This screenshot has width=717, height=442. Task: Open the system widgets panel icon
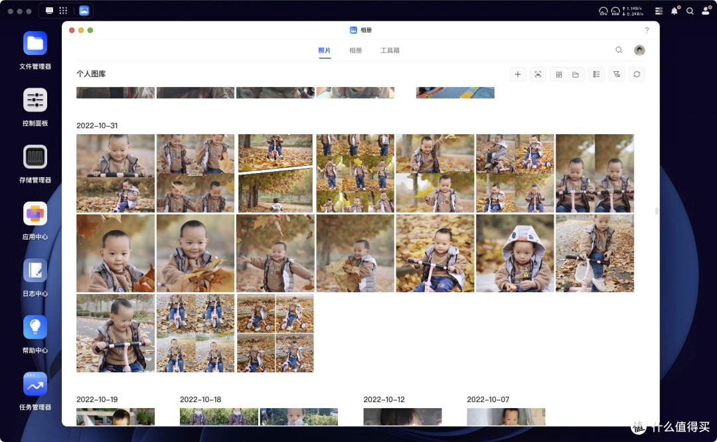(659, 11)
